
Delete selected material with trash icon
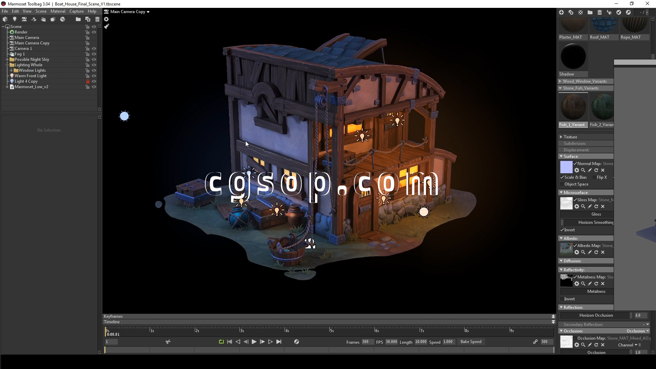[600, 12]
